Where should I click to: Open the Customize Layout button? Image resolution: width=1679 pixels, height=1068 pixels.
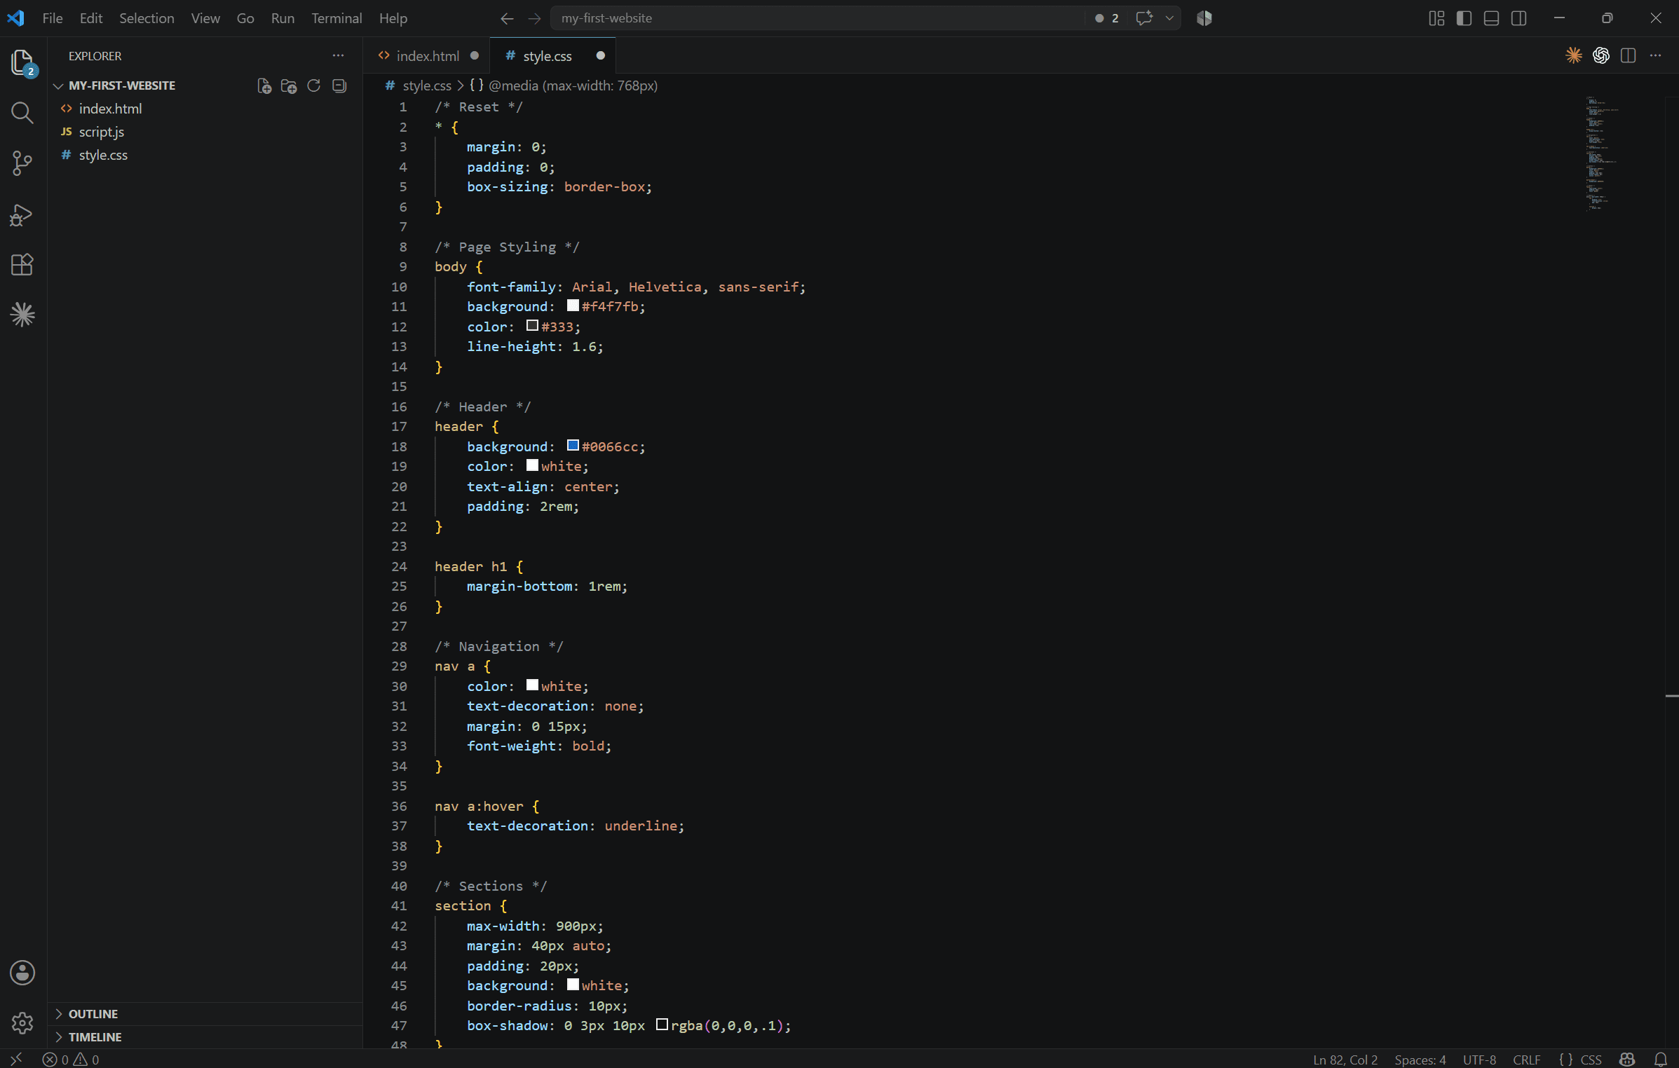point(1436,18)
